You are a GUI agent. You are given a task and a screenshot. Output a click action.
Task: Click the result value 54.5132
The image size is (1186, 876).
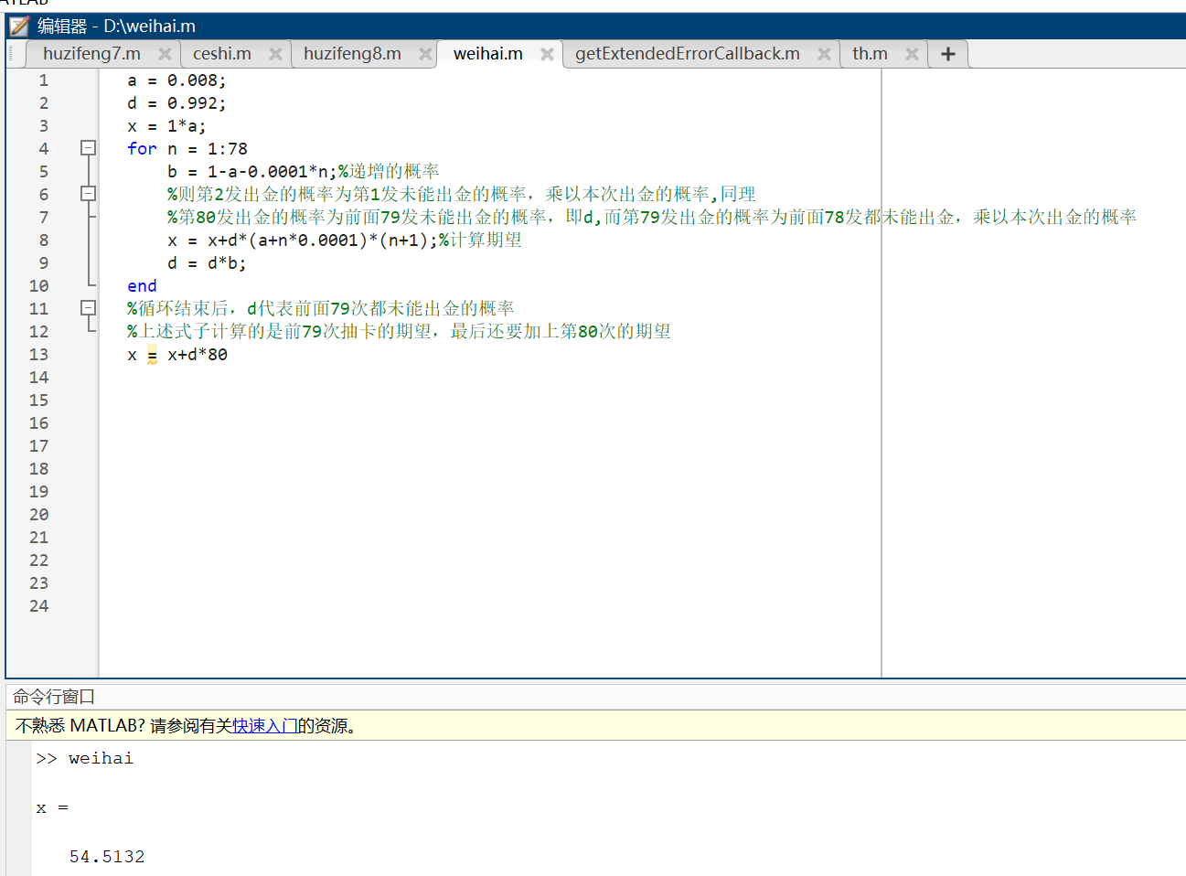coord(107,857)
